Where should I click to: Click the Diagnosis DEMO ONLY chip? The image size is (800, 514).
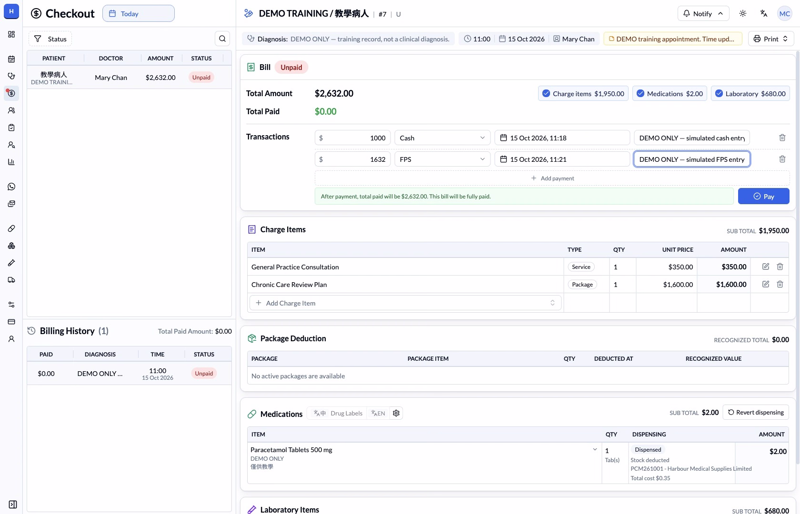(x=349, y=39)
